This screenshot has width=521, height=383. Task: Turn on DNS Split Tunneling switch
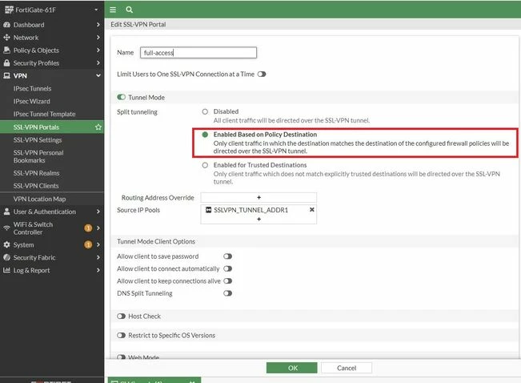point(227,293)
